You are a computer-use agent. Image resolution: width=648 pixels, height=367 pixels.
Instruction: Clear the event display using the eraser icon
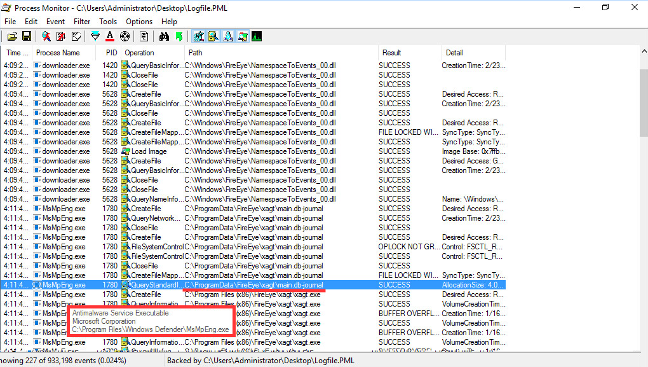(x=76, y=36)
